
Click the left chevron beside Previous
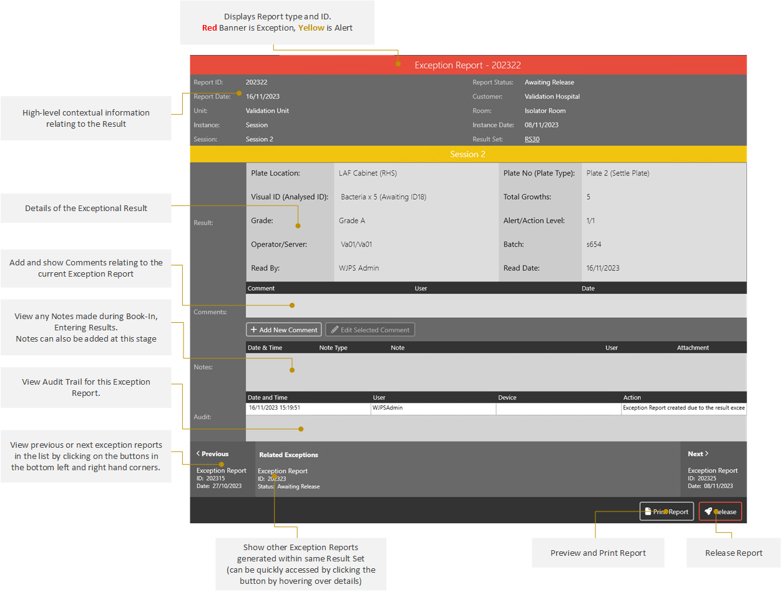pos(198,453)
